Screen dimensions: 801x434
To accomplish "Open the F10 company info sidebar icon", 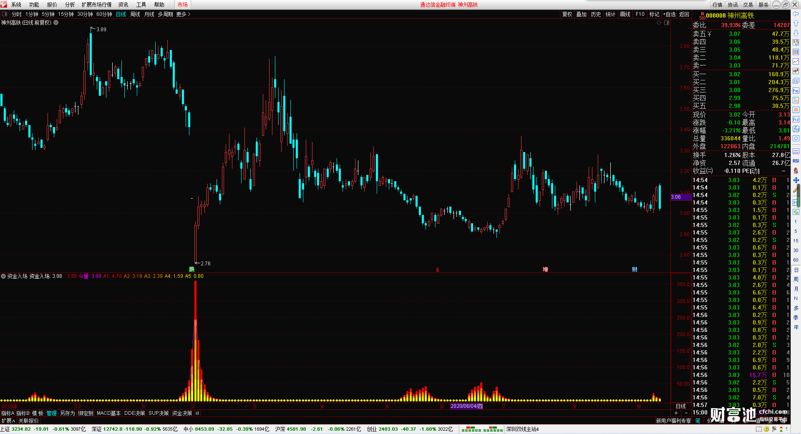I will pyautogui.click(x=796, y=91).
